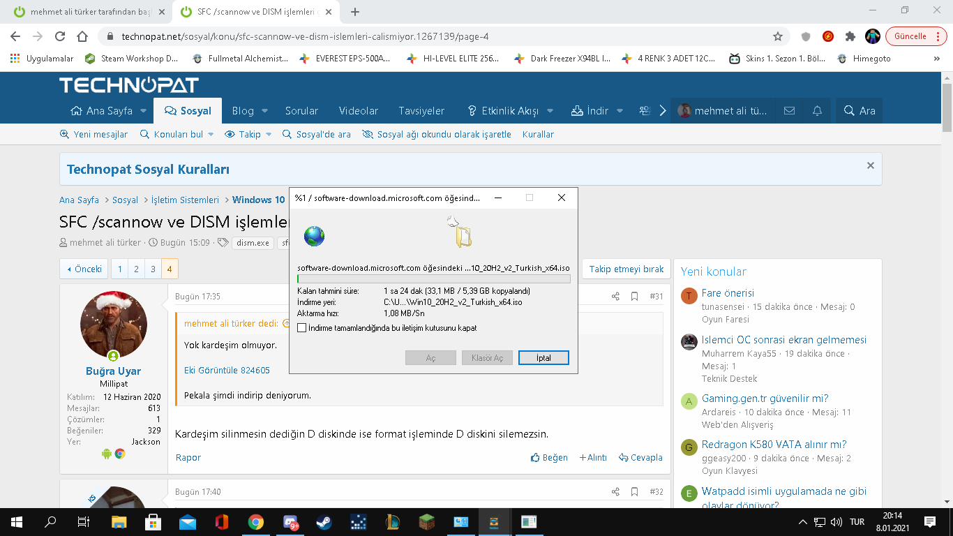Viewport: 953px width, 536px height.
Task: Click the gray shield extension icon
Action: click(x=806, y=36)
